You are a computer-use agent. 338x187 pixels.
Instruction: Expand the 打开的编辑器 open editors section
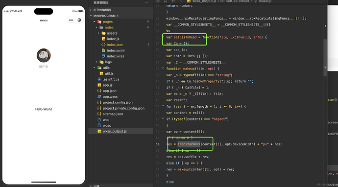pyautogui.click(x=91, y=10)
